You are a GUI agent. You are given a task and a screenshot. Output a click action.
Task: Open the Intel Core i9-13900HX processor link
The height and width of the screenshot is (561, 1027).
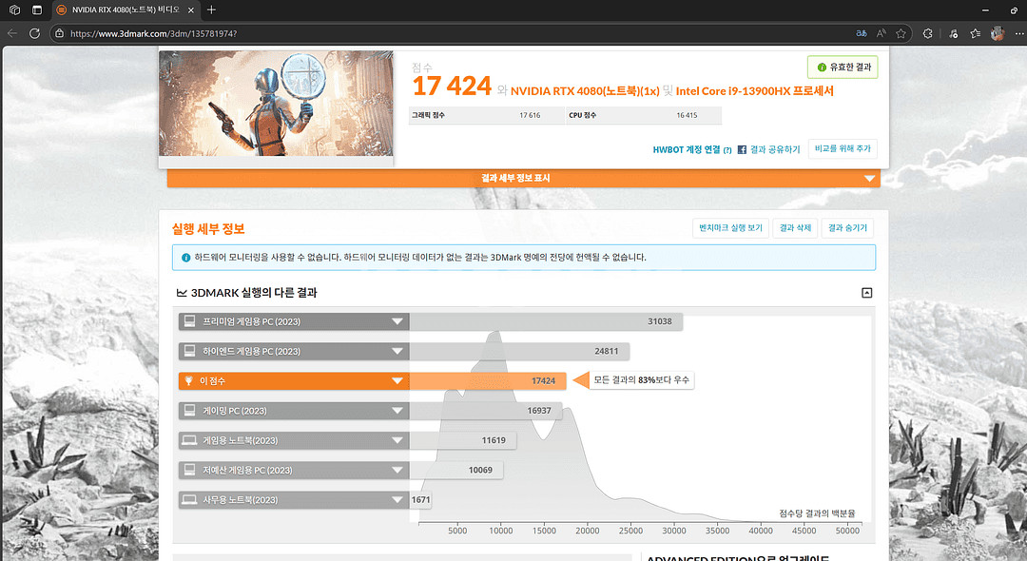point(754,91)
